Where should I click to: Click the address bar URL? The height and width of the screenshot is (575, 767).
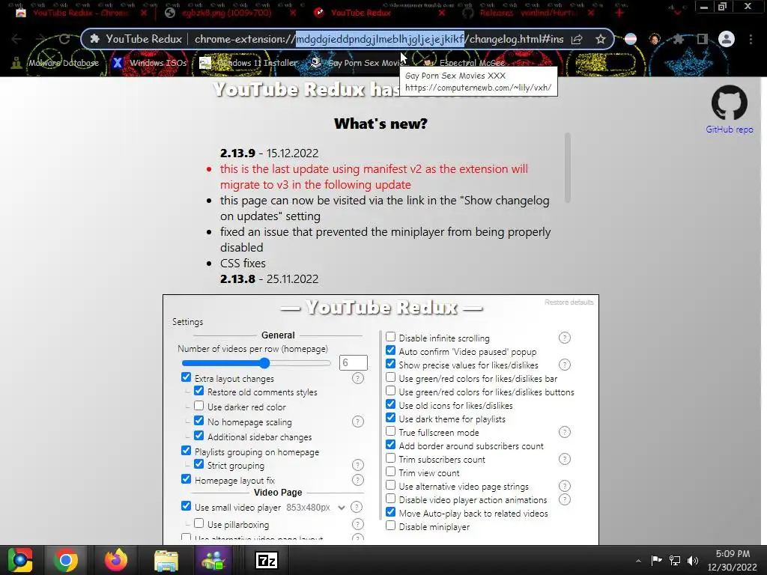[378, 39]
